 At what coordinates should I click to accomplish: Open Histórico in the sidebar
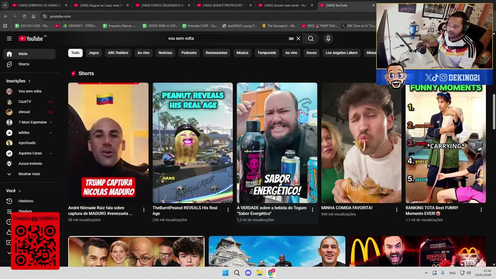[x=29, y=201]
